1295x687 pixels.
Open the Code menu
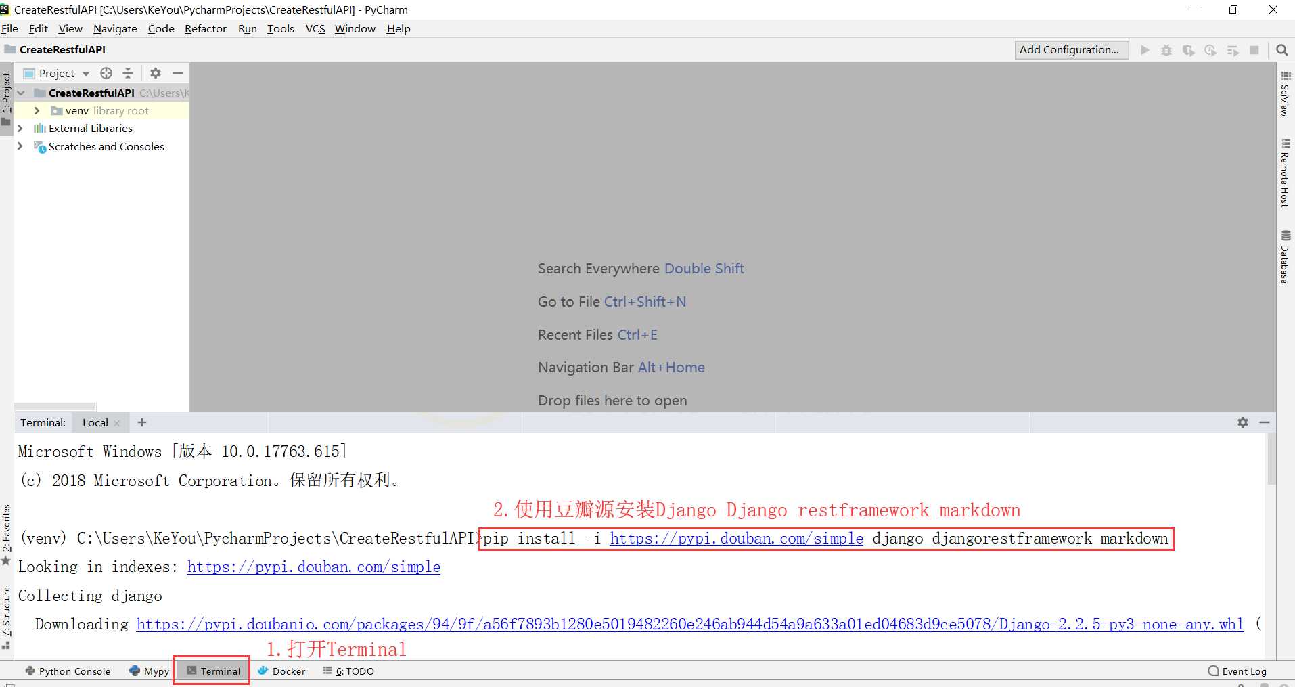[x=161, y=28]
